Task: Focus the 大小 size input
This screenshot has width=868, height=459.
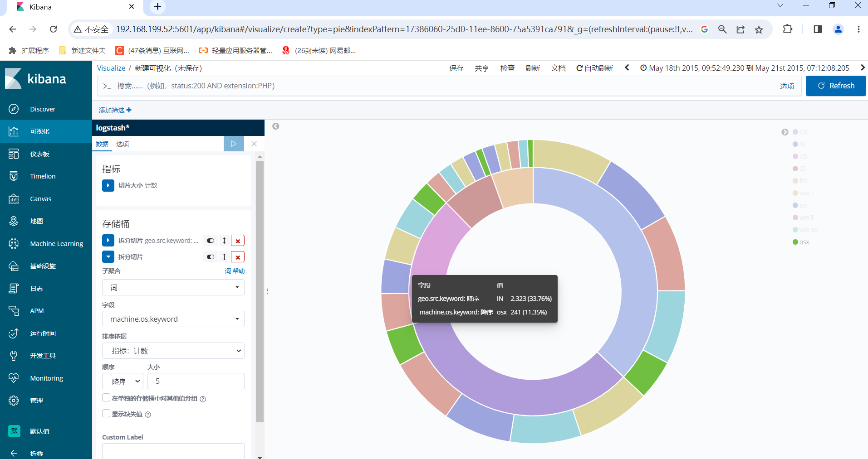Action: pos(196,381)
